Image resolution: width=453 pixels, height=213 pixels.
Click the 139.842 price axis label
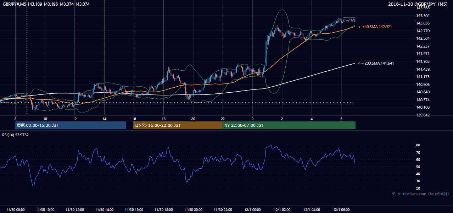click(423, 115)
